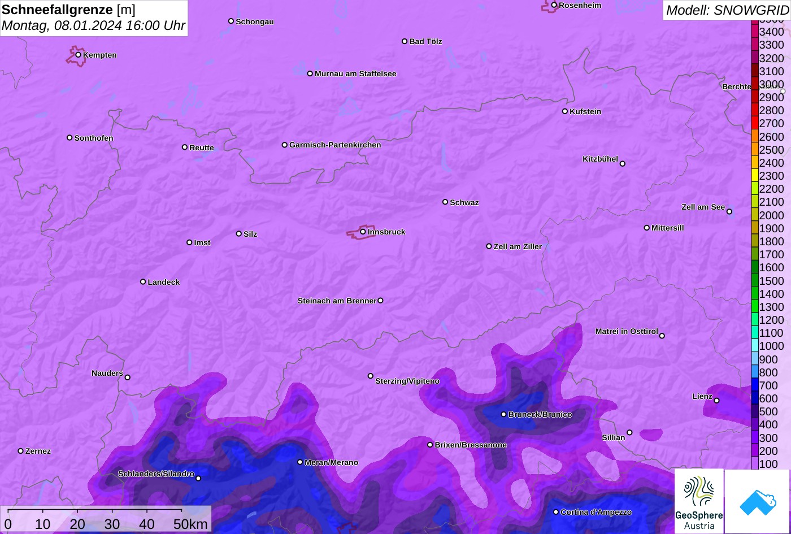Screen dimensions: 791x534
Task: Click the Silz town label
Action: pyautogui.click(x=250, y=234)
